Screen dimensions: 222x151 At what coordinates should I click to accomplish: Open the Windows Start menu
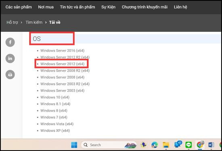click(74, 145)
